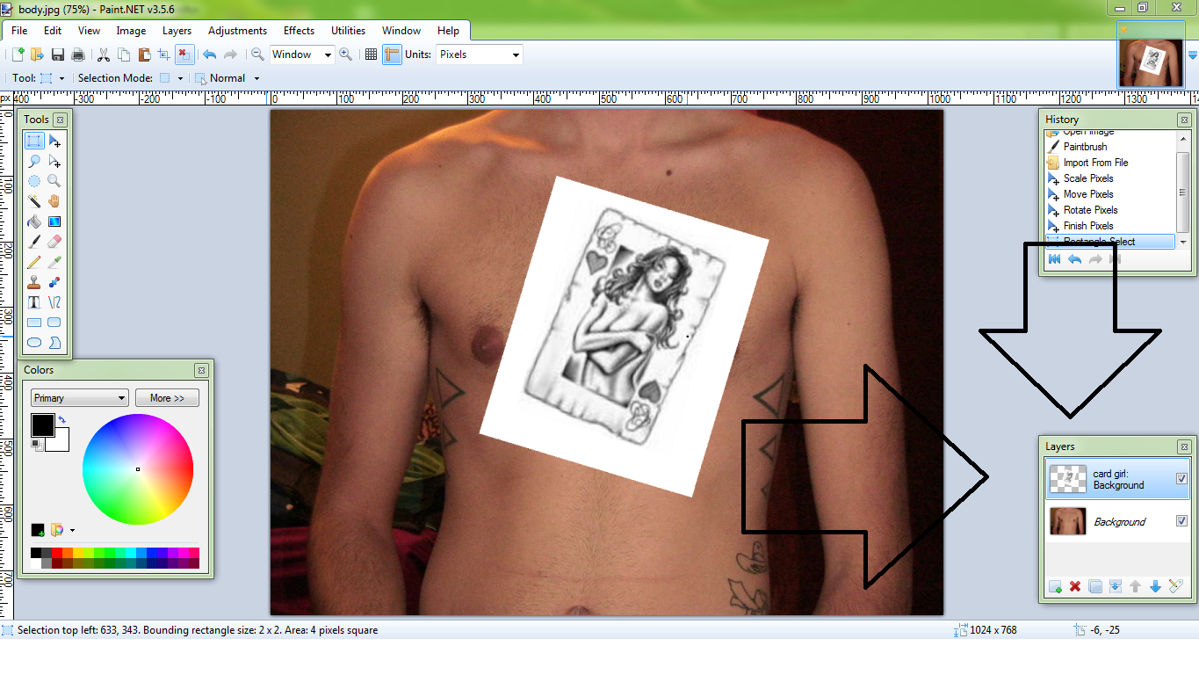Select the Paintbrush tool
The image size is (1199, 675).
click(x=34, y=242)
